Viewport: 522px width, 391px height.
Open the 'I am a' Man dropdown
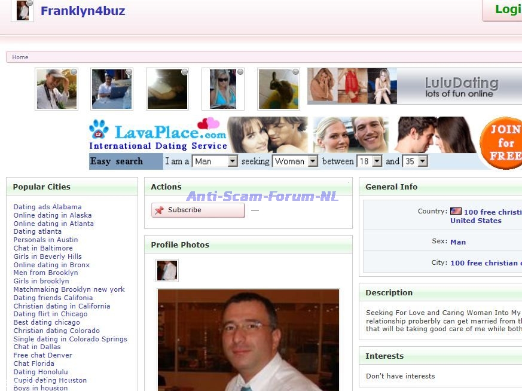coord(215,161)
